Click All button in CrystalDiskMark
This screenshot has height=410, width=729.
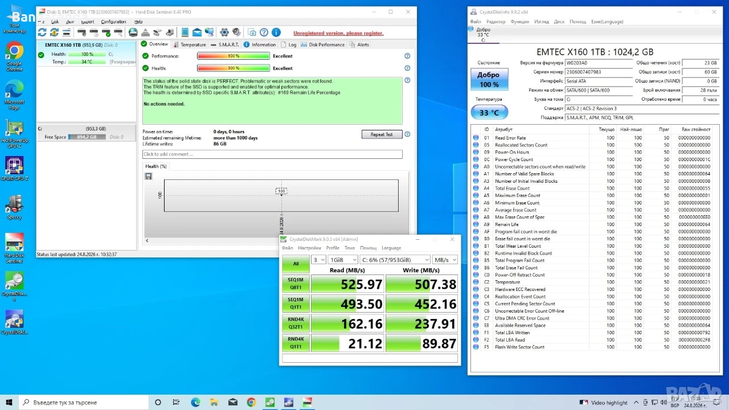click(296, 264)
